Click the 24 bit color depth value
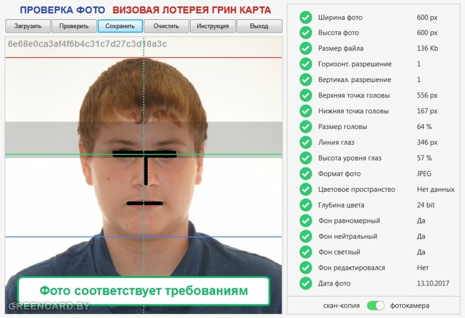The width and height of the screenshot is (465, 318). coord(425,205)
